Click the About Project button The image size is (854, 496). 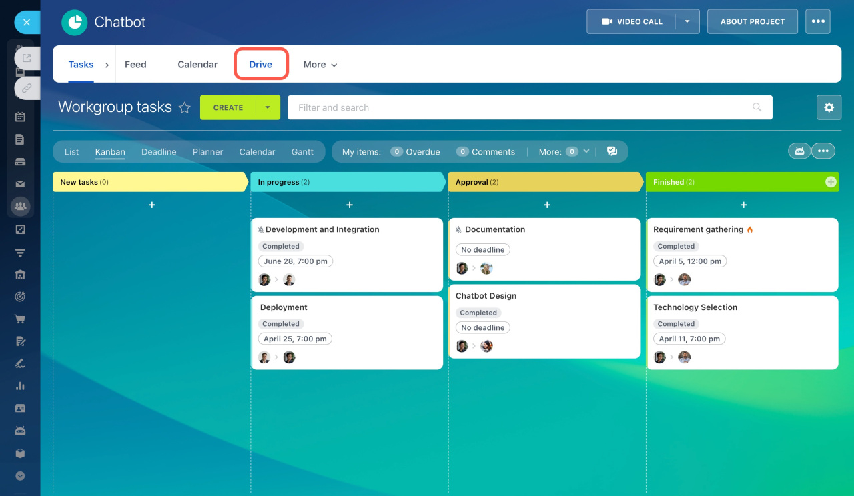click(x=752, y=21)
